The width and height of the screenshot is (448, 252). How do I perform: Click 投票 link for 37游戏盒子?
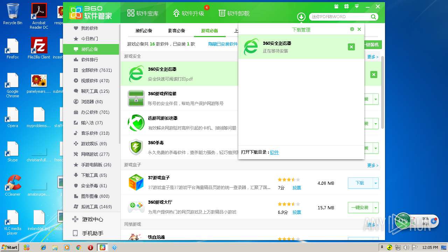pos(297,188)
